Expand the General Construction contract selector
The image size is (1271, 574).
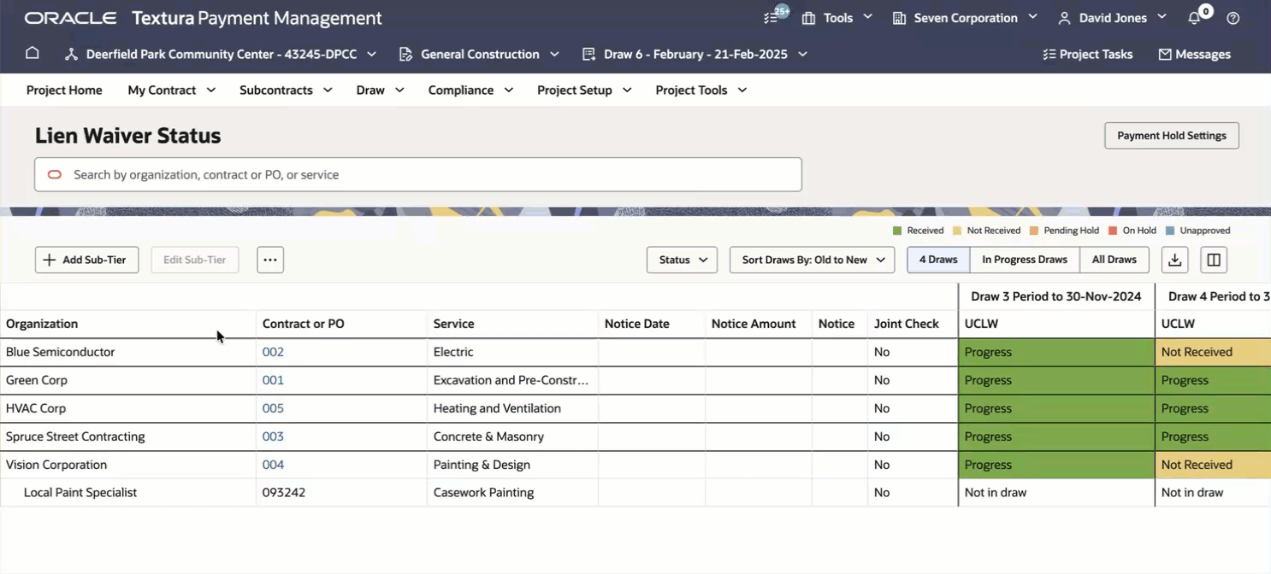554,54
